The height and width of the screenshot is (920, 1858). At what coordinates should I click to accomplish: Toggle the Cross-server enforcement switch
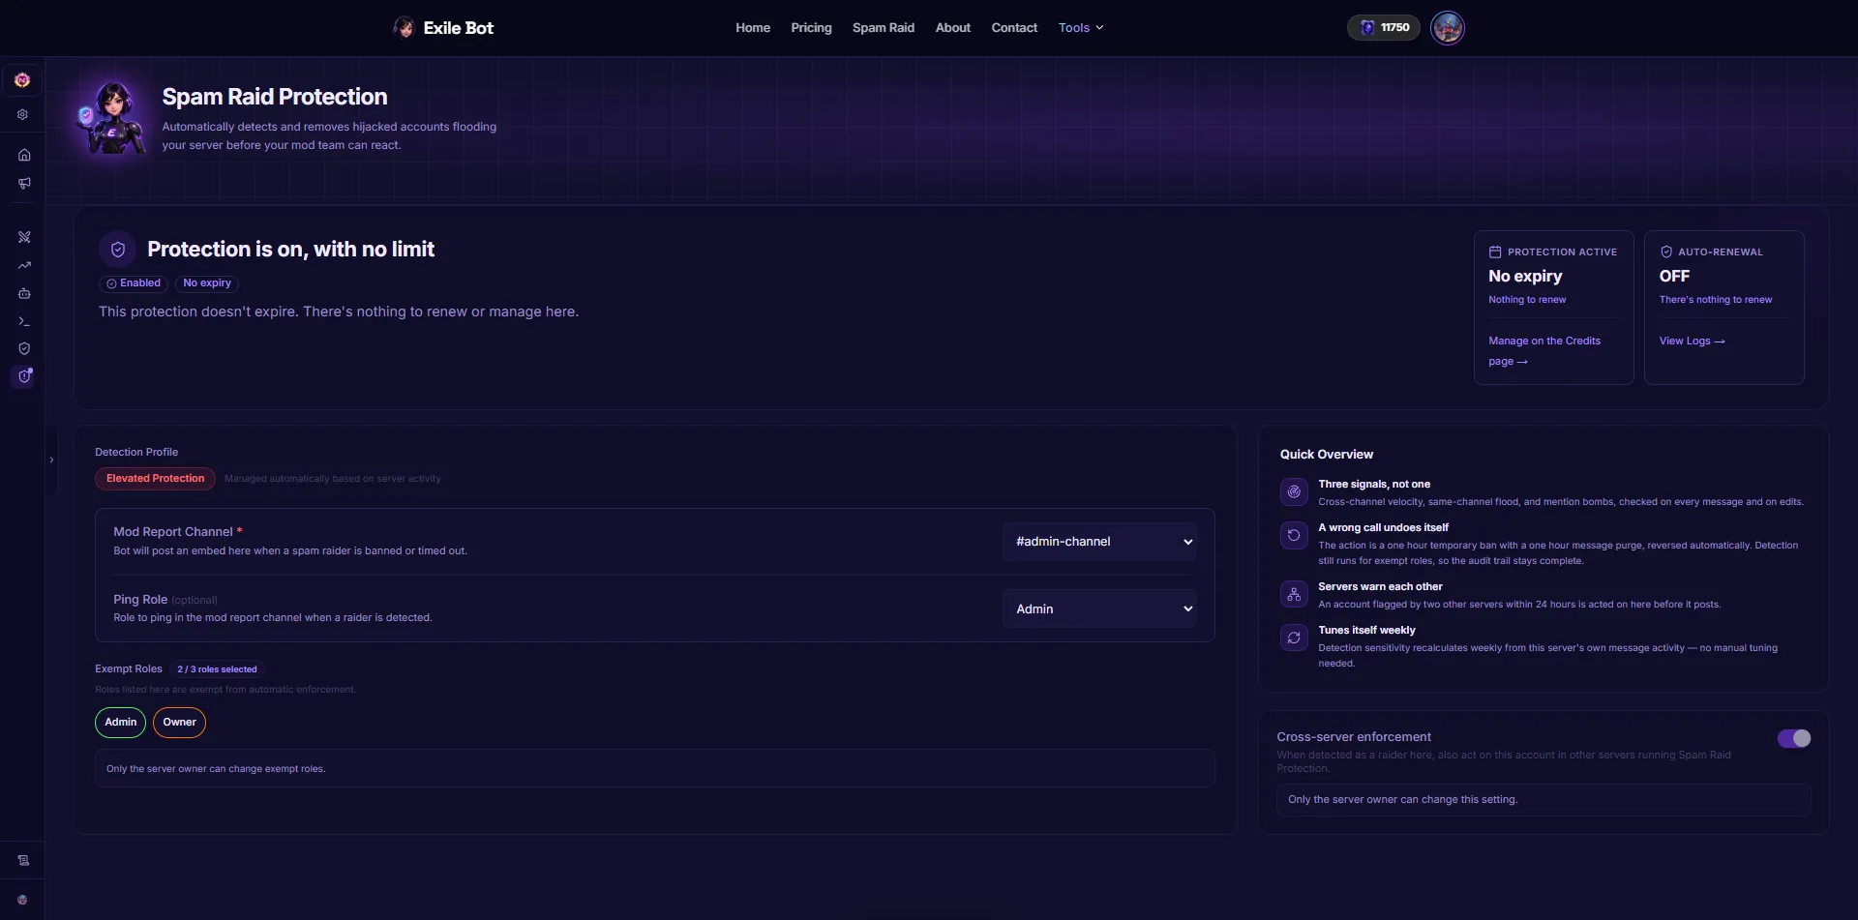[1794, 738]
